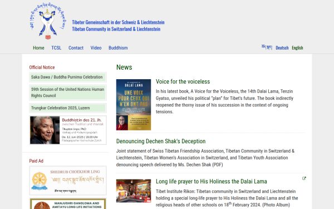Open Buddhist:in des 21. Jh. event banner
The image size is (334, 209).
68,130
